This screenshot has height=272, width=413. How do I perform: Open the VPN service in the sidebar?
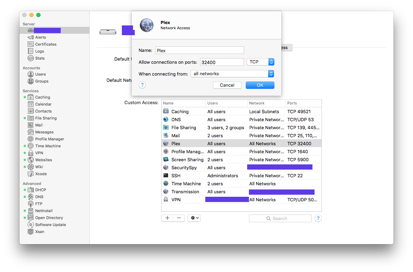click(39, 153)
